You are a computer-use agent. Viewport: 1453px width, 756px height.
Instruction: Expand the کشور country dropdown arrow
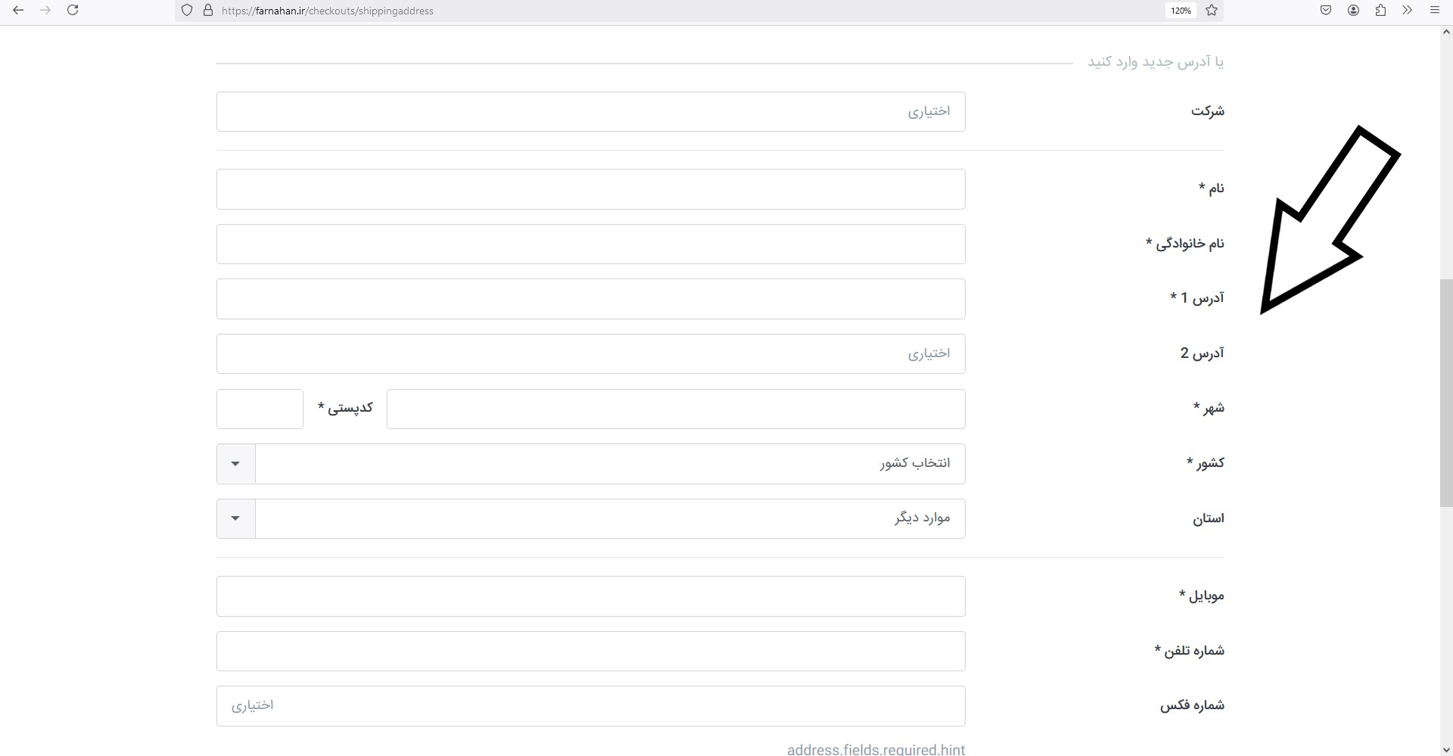(x=235, y=464)
